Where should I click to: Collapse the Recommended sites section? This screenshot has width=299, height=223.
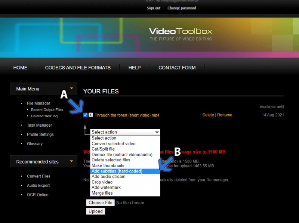click(x=71, y=161)
